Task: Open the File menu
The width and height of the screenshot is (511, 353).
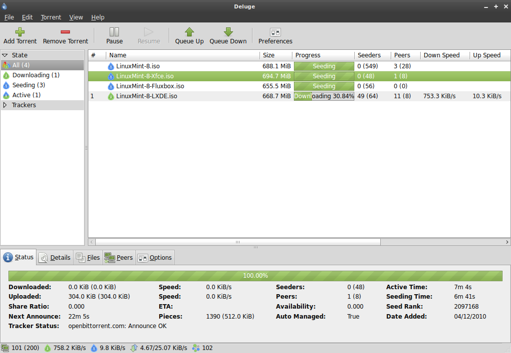Action: [9, 17]
